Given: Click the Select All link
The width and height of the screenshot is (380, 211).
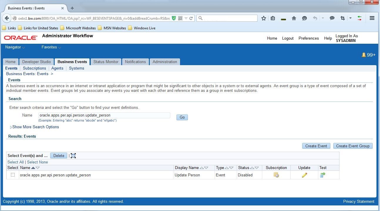Looking at the screenshot, I should point(16,162).
